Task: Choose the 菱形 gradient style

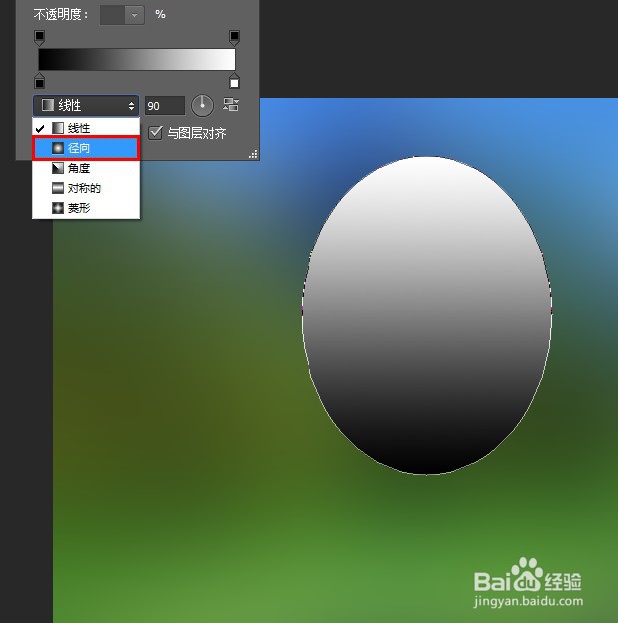Action: pos(86,208)
